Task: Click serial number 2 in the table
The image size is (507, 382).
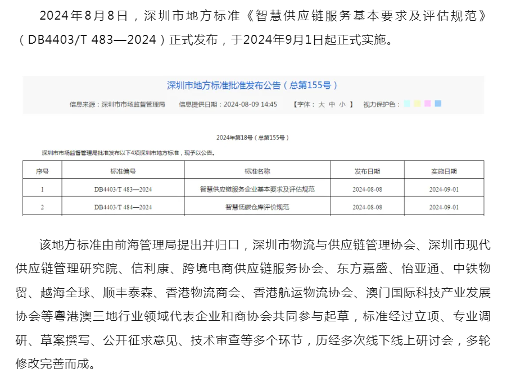Action: (42, 207)
